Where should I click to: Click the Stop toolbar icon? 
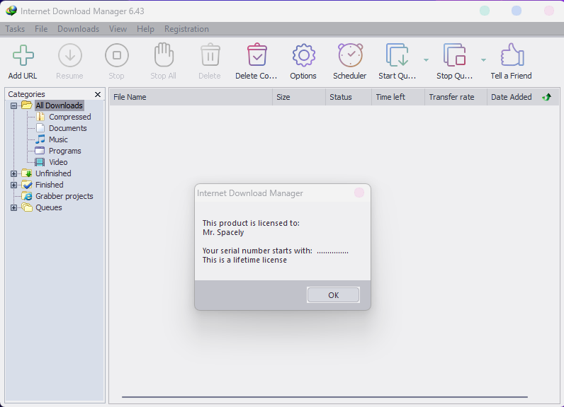pos(116,55)
